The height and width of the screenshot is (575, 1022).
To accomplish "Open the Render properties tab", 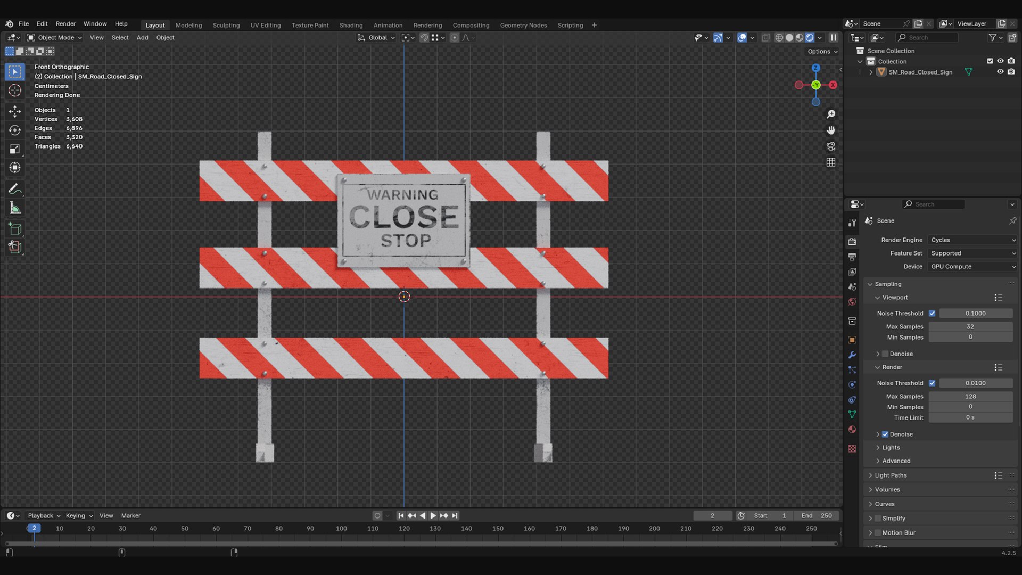I will (x=852, y=242).
